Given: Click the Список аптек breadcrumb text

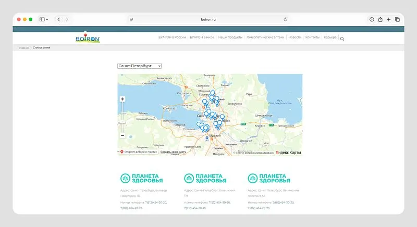Looking at the screenshot, I should click(x=42, y=48).
